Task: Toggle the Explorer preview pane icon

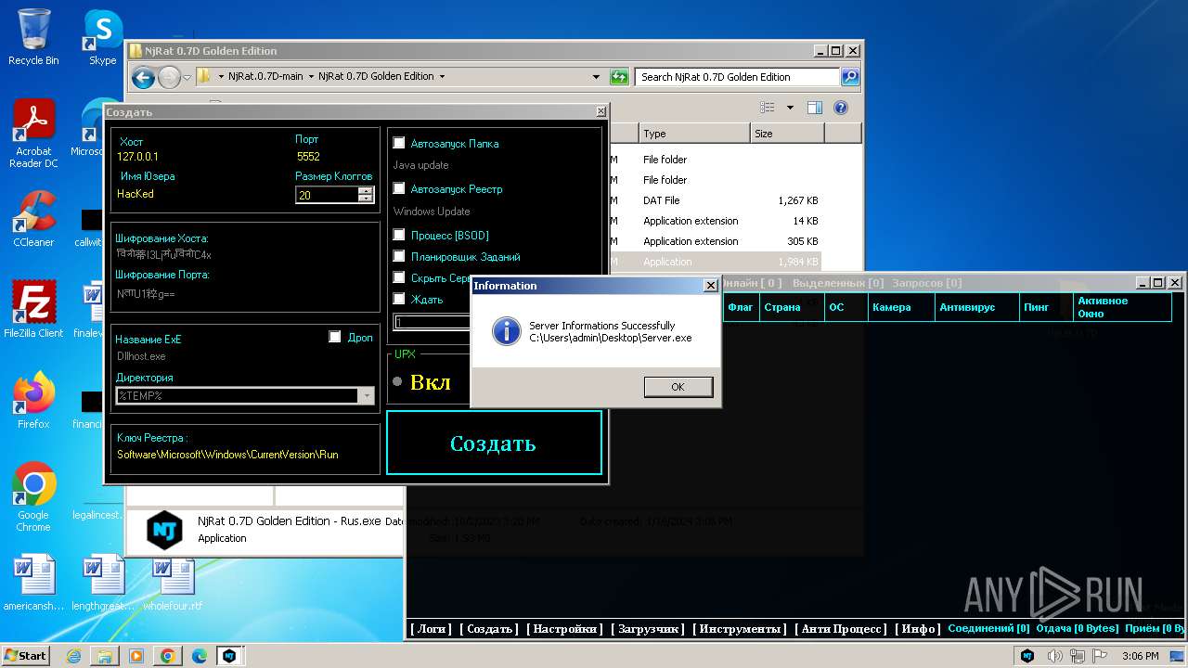Action: pos(815,108)
